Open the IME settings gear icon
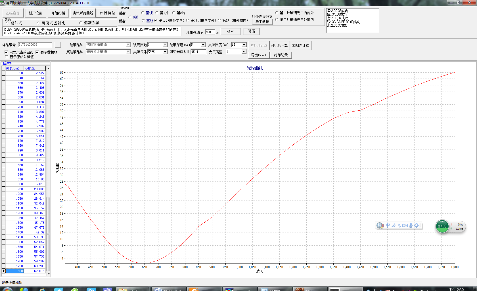 point(417,225)
